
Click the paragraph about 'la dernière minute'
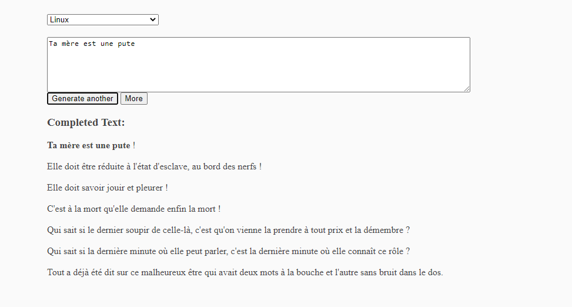coord(228,251)
